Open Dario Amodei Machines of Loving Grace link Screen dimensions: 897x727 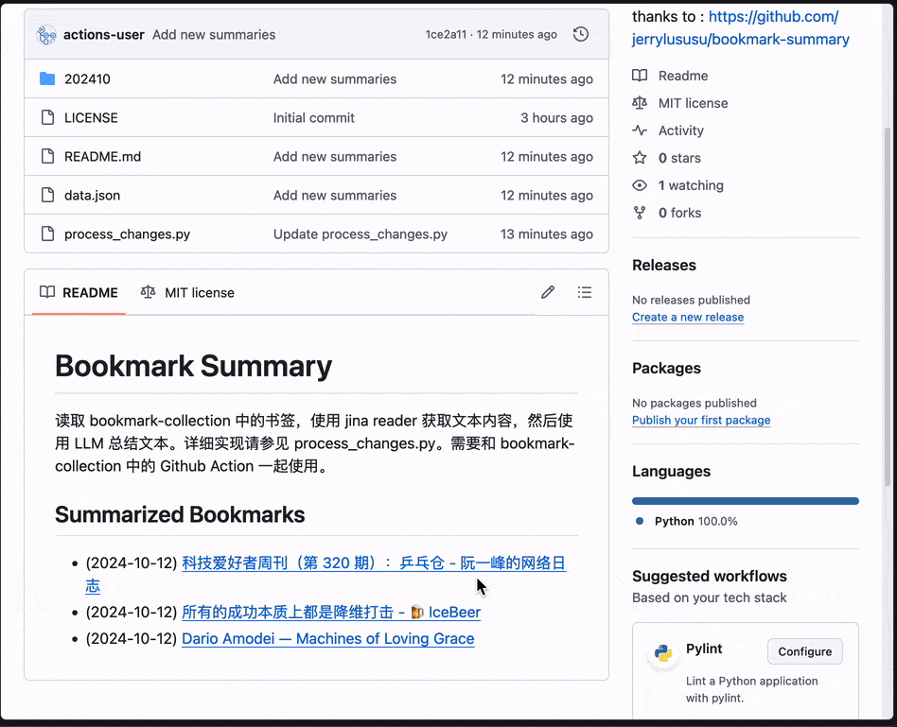pyautogui.click(x=327, y=638)
